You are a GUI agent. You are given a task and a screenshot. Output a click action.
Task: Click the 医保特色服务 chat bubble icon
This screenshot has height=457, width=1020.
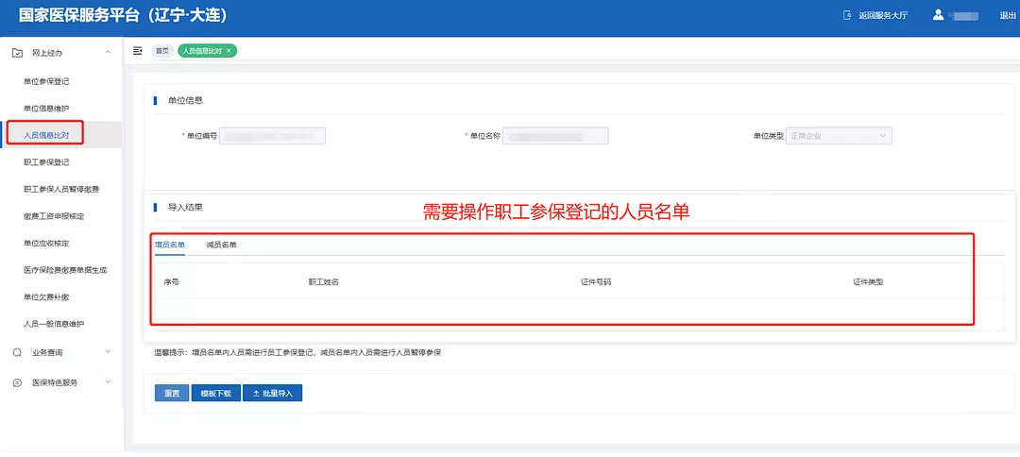[17, 382]
